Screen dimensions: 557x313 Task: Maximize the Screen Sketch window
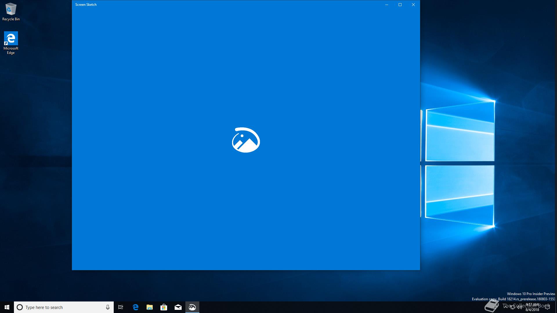(x=400, y=5)
